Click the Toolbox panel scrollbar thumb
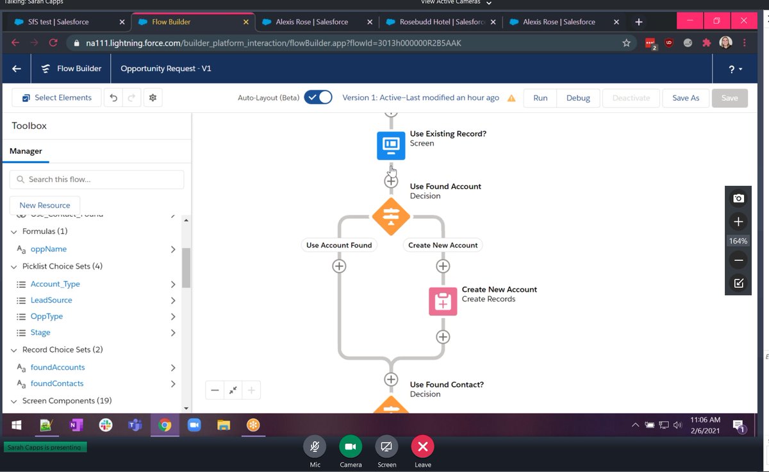 pyautogui.click(x=186, y=268)
